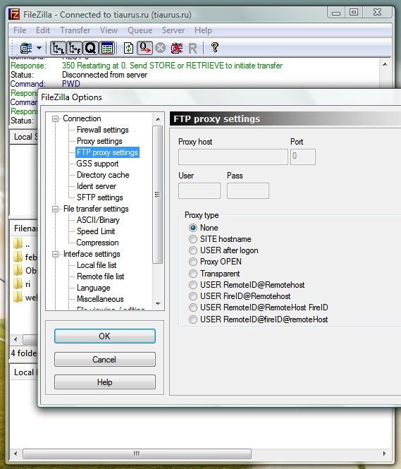Select SITE hostname proxy type

click(x=193, y=239)
